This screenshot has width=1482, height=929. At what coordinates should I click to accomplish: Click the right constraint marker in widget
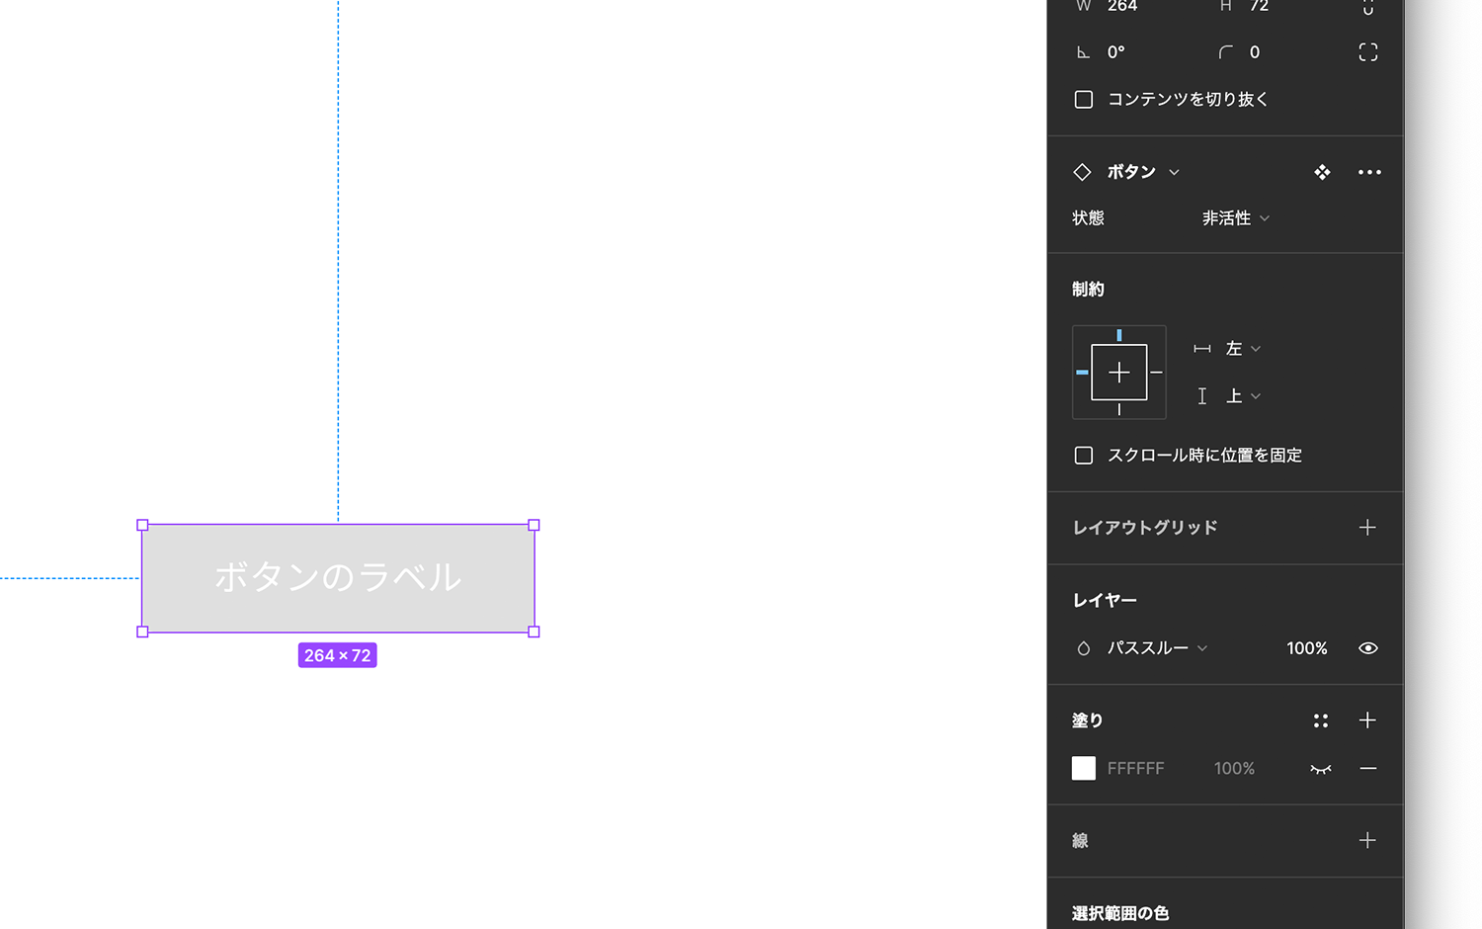coord(1156,373)
